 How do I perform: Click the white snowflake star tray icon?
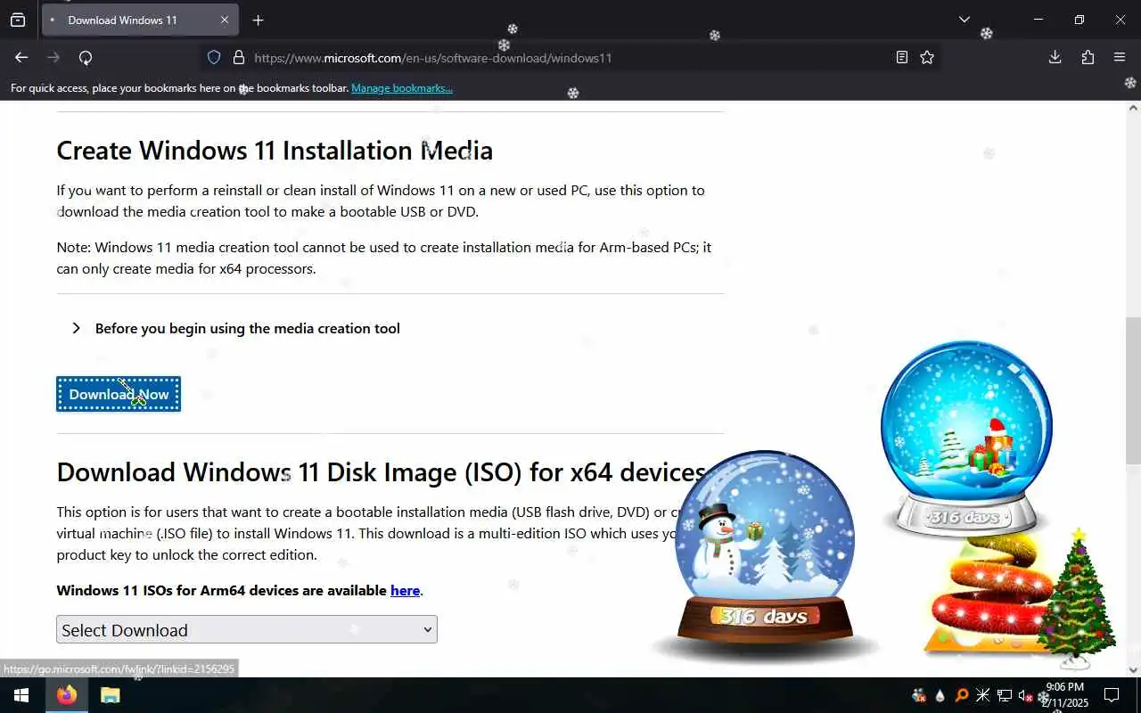[x=983, y=695]
